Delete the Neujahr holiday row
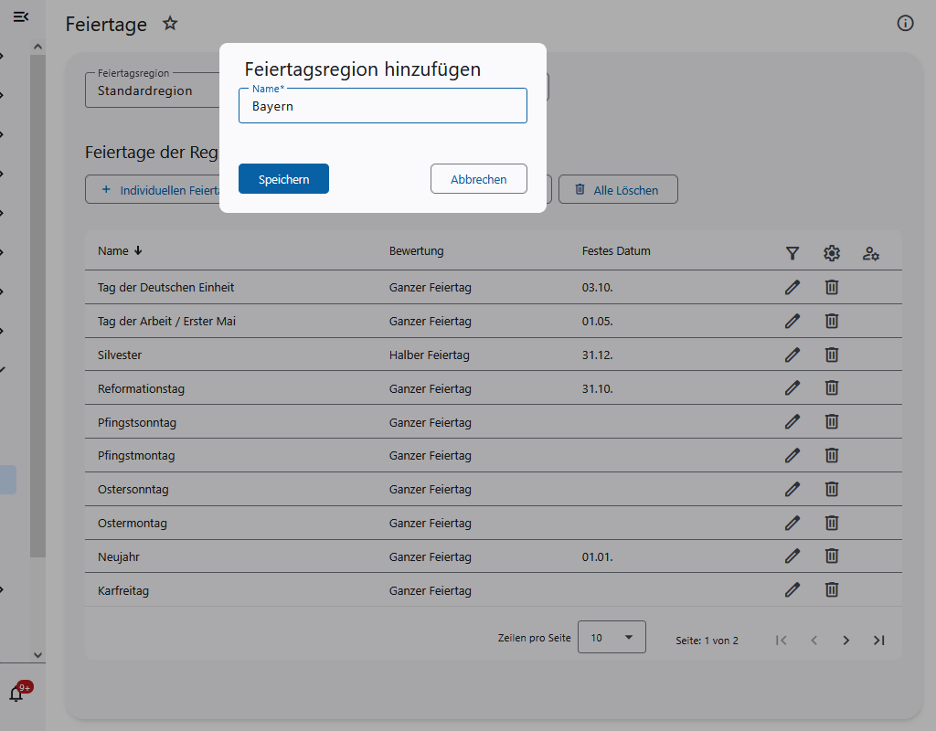This screenshot has width=936, height=731. [832, 556]
